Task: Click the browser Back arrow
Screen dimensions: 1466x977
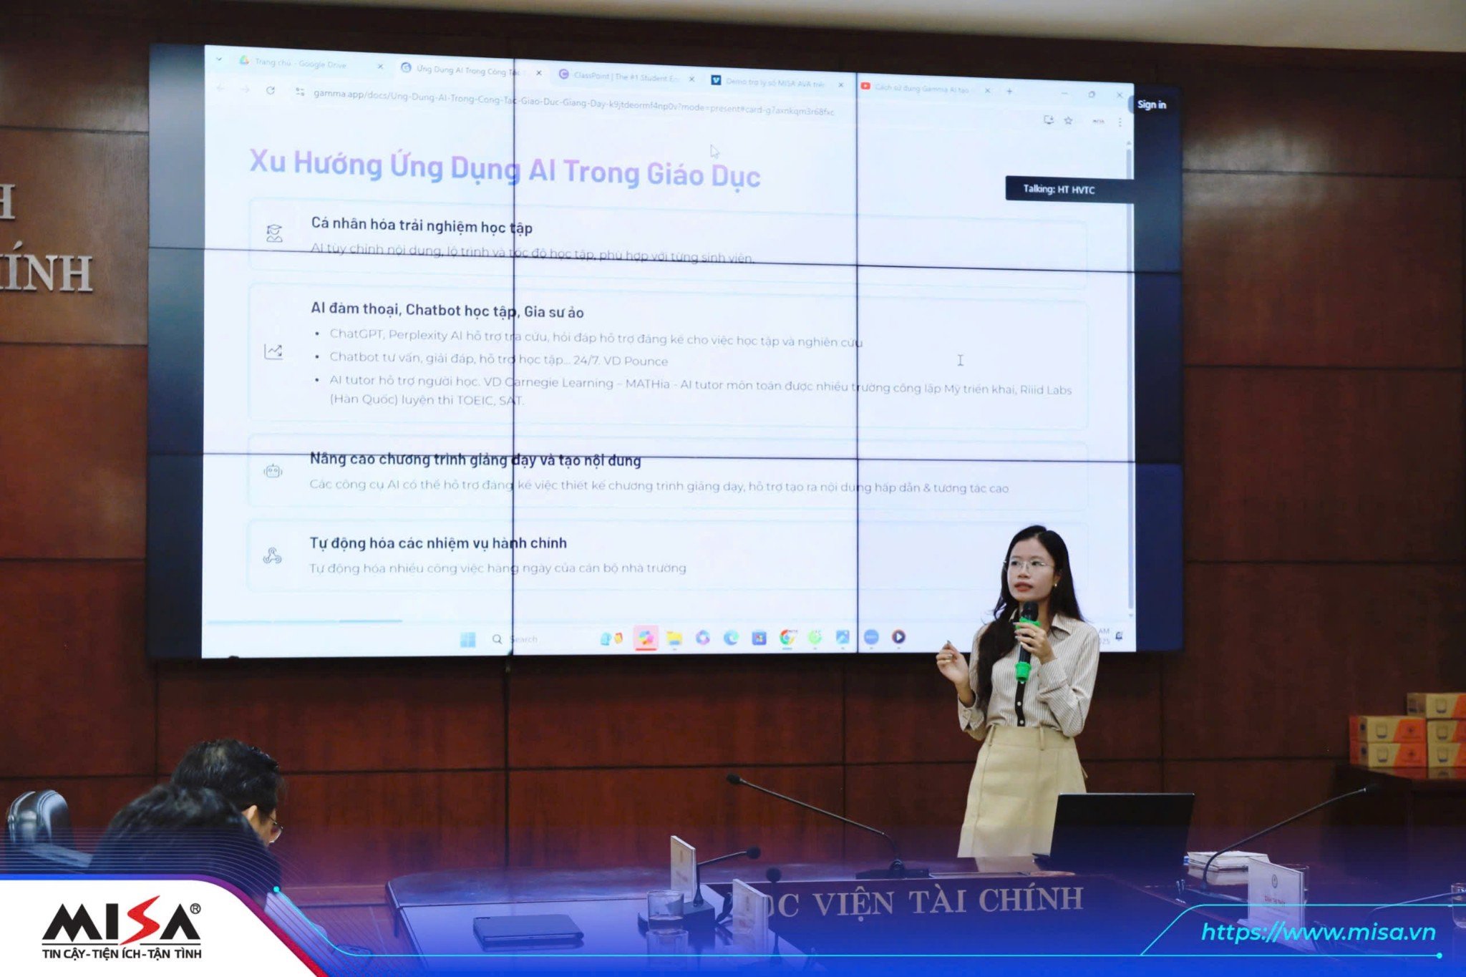Action: point(220,89)
